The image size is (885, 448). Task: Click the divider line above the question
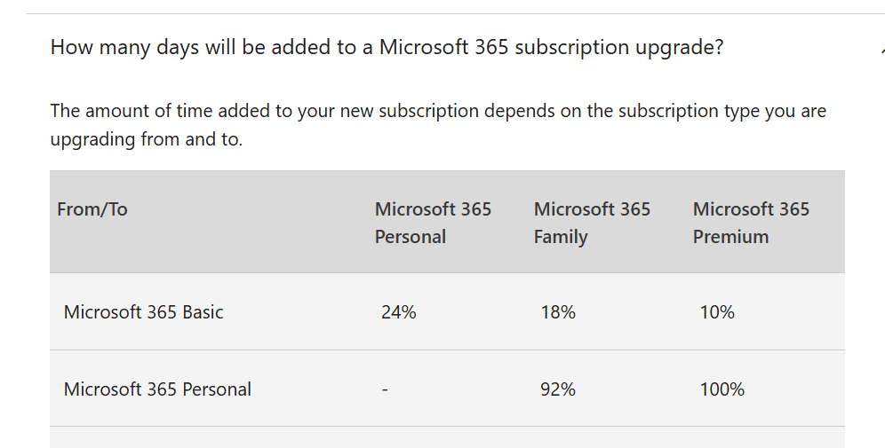(456, 13)
